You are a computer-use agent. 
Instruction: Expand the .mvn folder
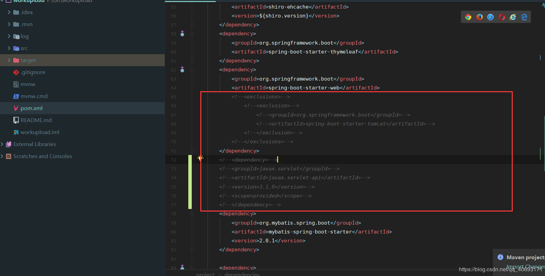9,24
